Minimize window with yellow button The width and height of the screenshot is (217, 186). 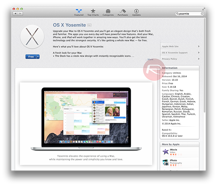(x=18, y=9)
